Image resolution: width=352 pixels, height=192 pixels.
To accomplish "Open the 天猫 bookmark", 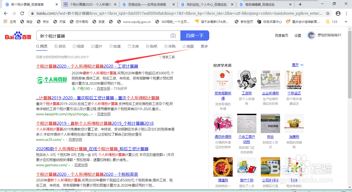I will (x=60, y=22).
